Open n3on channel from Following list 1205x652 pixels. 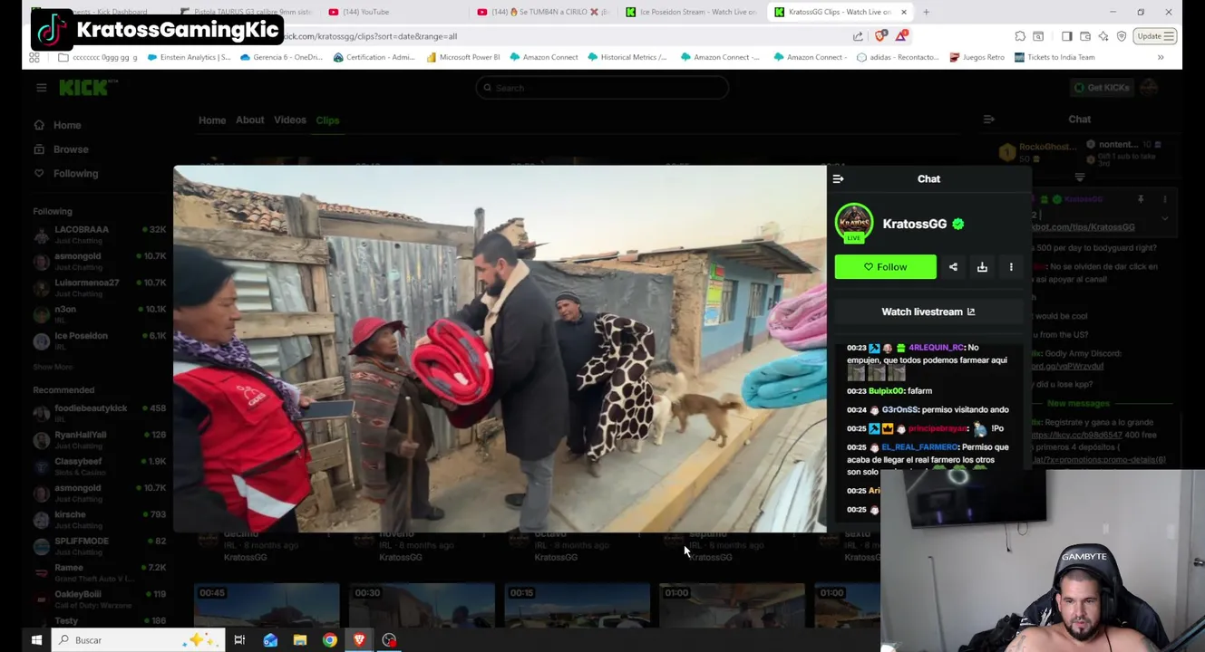click(x=100, y=313)
